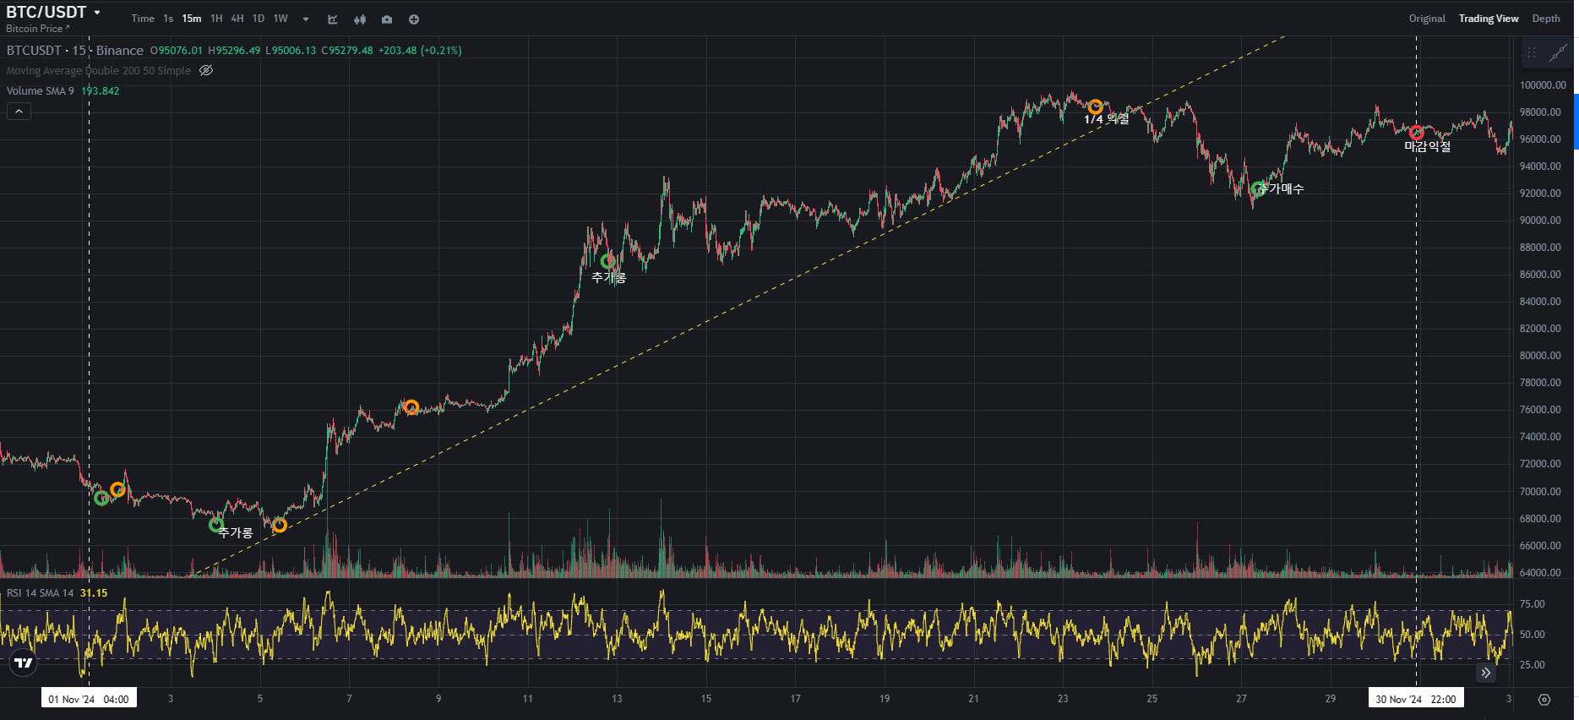Switch to the Trading View tab
Screen dimensions: 1579x720
point(1489,19)
